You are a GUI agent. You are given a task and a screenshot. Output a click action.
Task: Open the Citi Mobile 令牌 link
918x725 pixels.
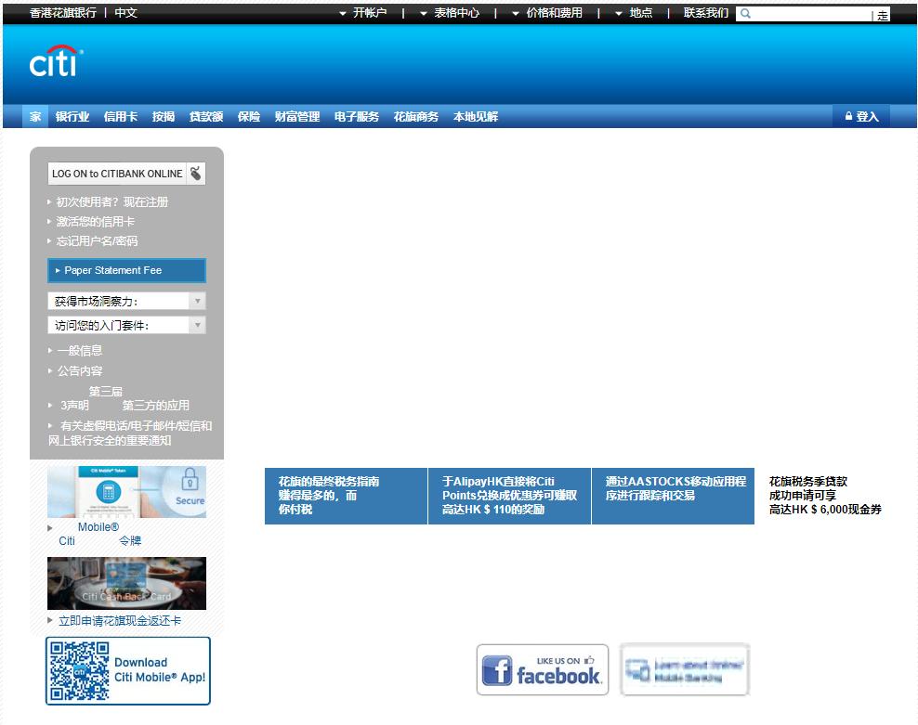(x=99, y=534)
